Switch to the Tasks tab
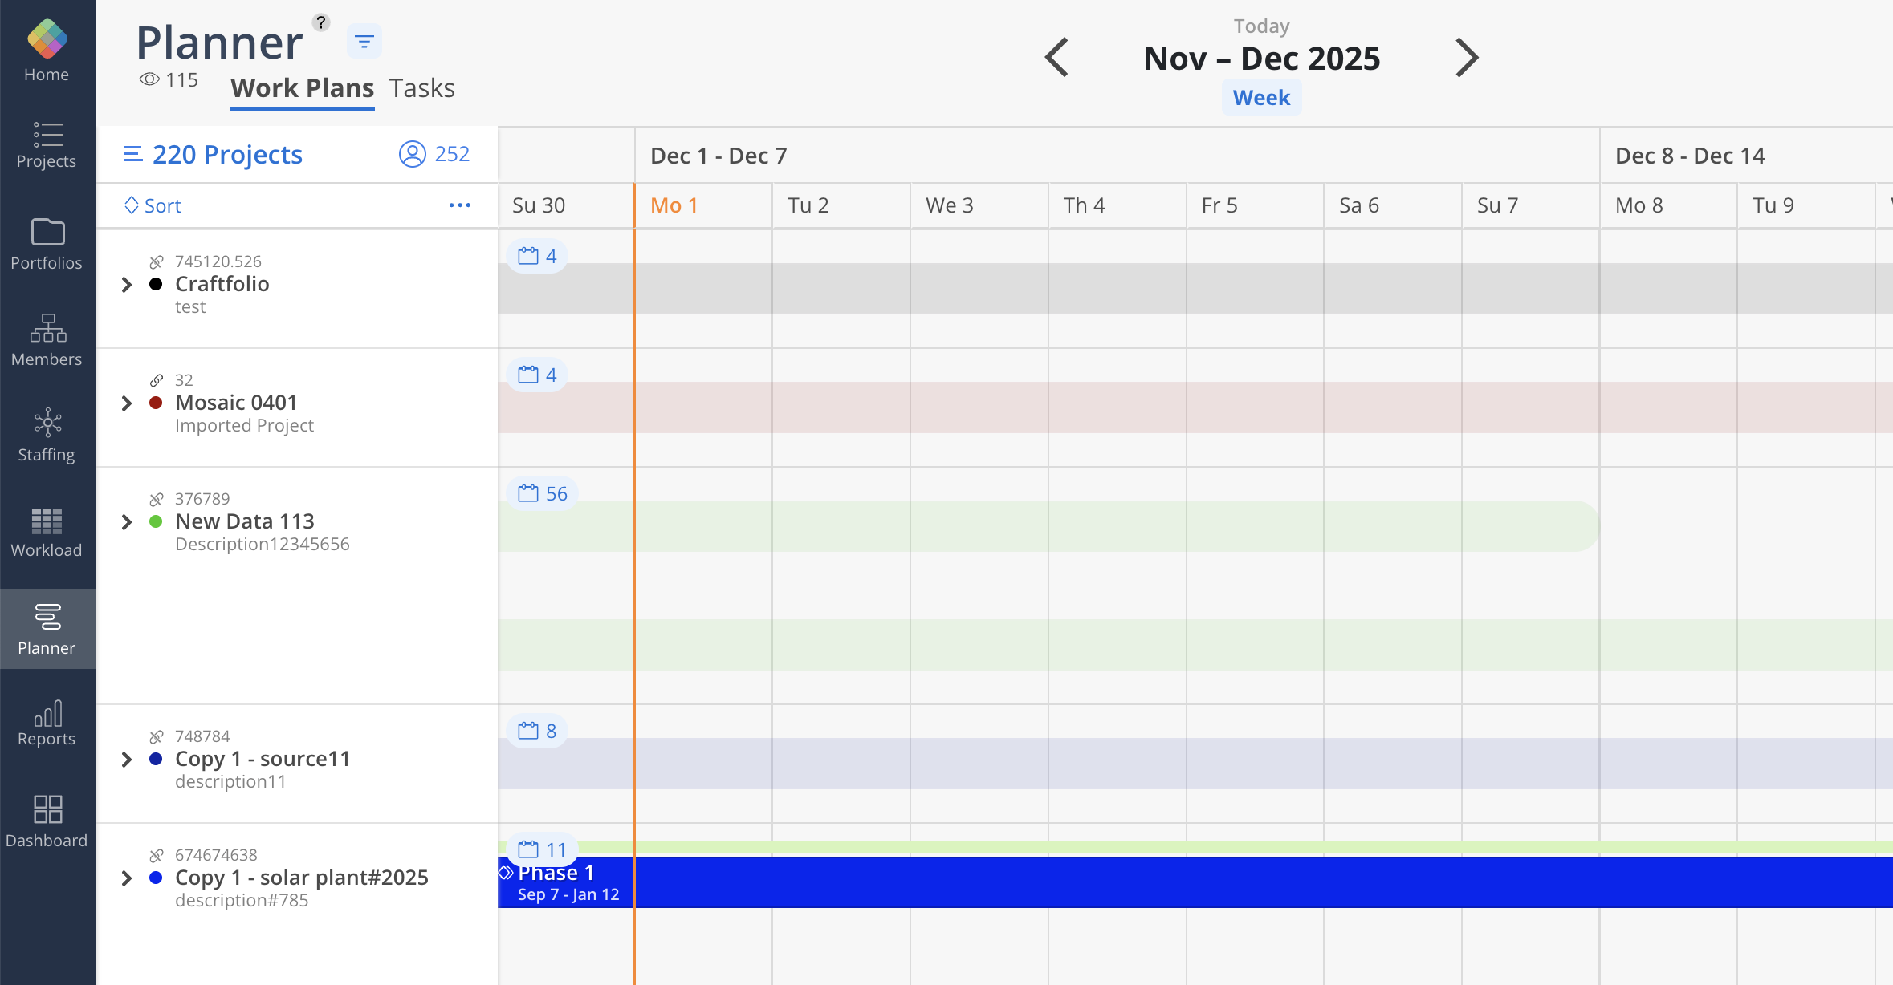The height and width of the screenshot is (985, 1893). pos(421,88)
